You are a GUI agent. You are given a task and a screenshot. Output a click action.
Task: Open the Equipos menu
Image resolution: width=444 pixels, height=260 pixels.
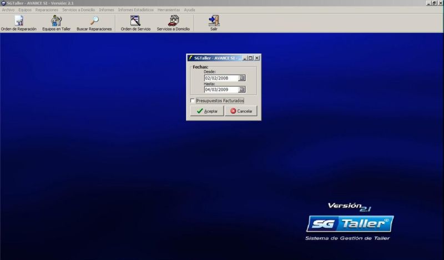tap(25, 10)
